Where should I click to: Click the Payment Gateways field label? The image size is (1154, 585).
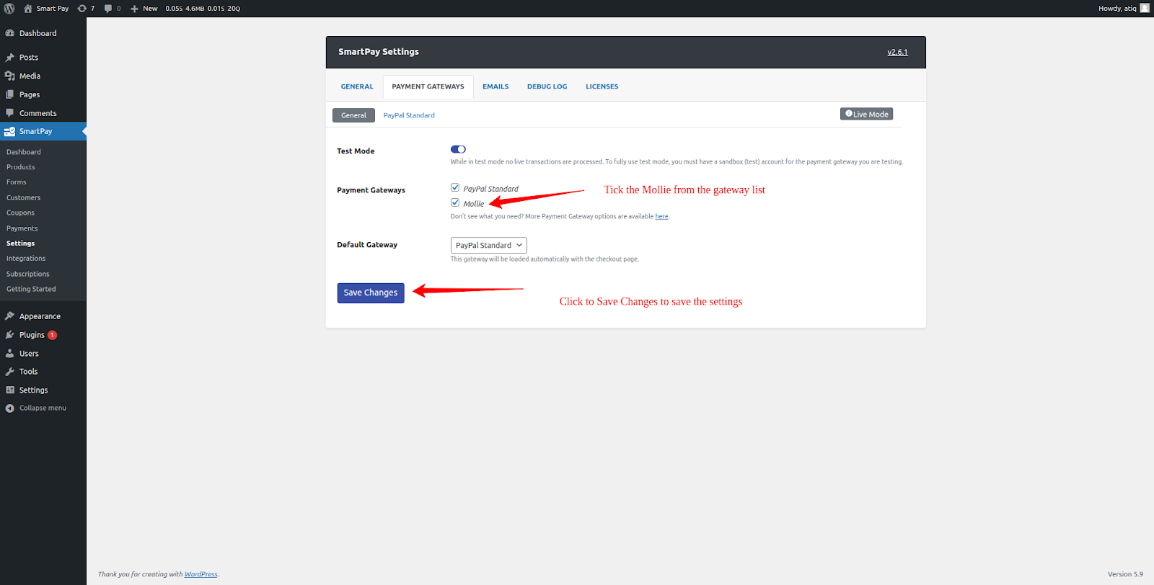tap(371, 190)
